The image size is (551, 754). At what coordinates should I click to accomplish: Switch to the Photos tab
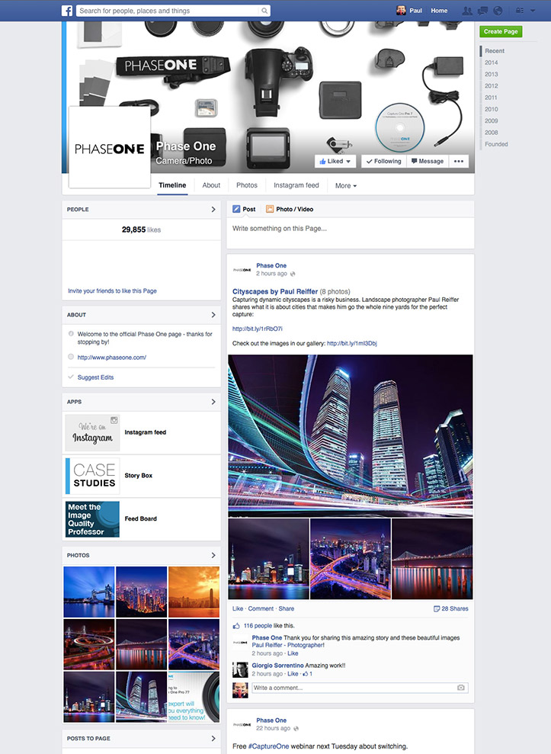tap(247, 185)
